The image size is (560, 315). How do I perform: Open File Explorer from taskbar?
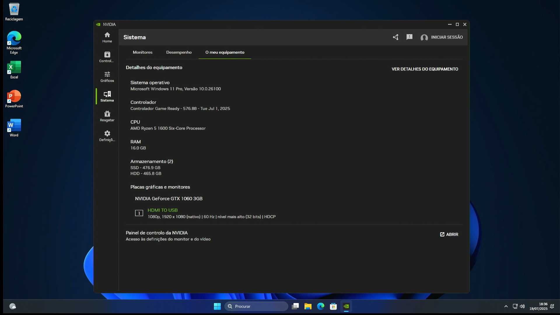pyautogui.click(x=308, y=306)
